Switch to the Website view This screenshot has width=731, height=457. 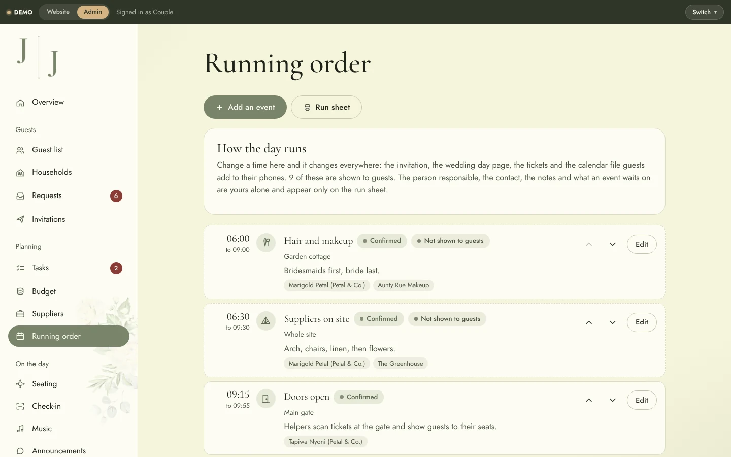coord(58,12)
